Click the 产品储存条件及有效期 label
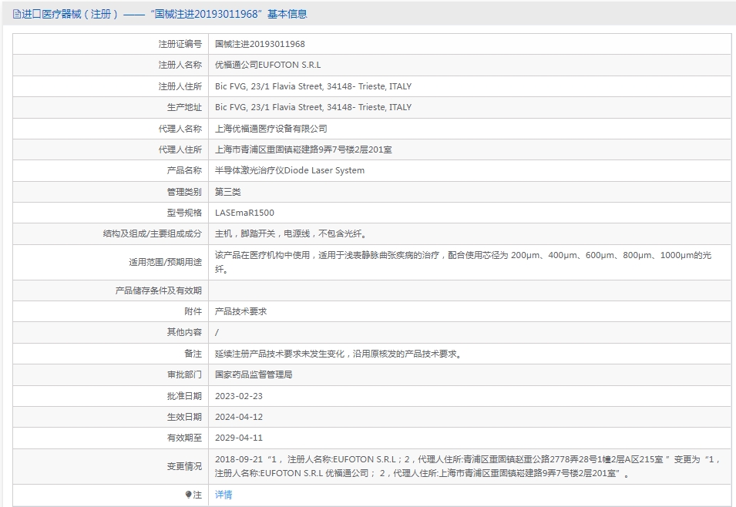 [159, 290]
